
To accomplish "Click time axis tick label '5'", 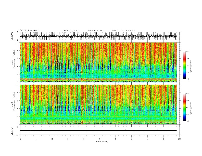I will 100,139.
